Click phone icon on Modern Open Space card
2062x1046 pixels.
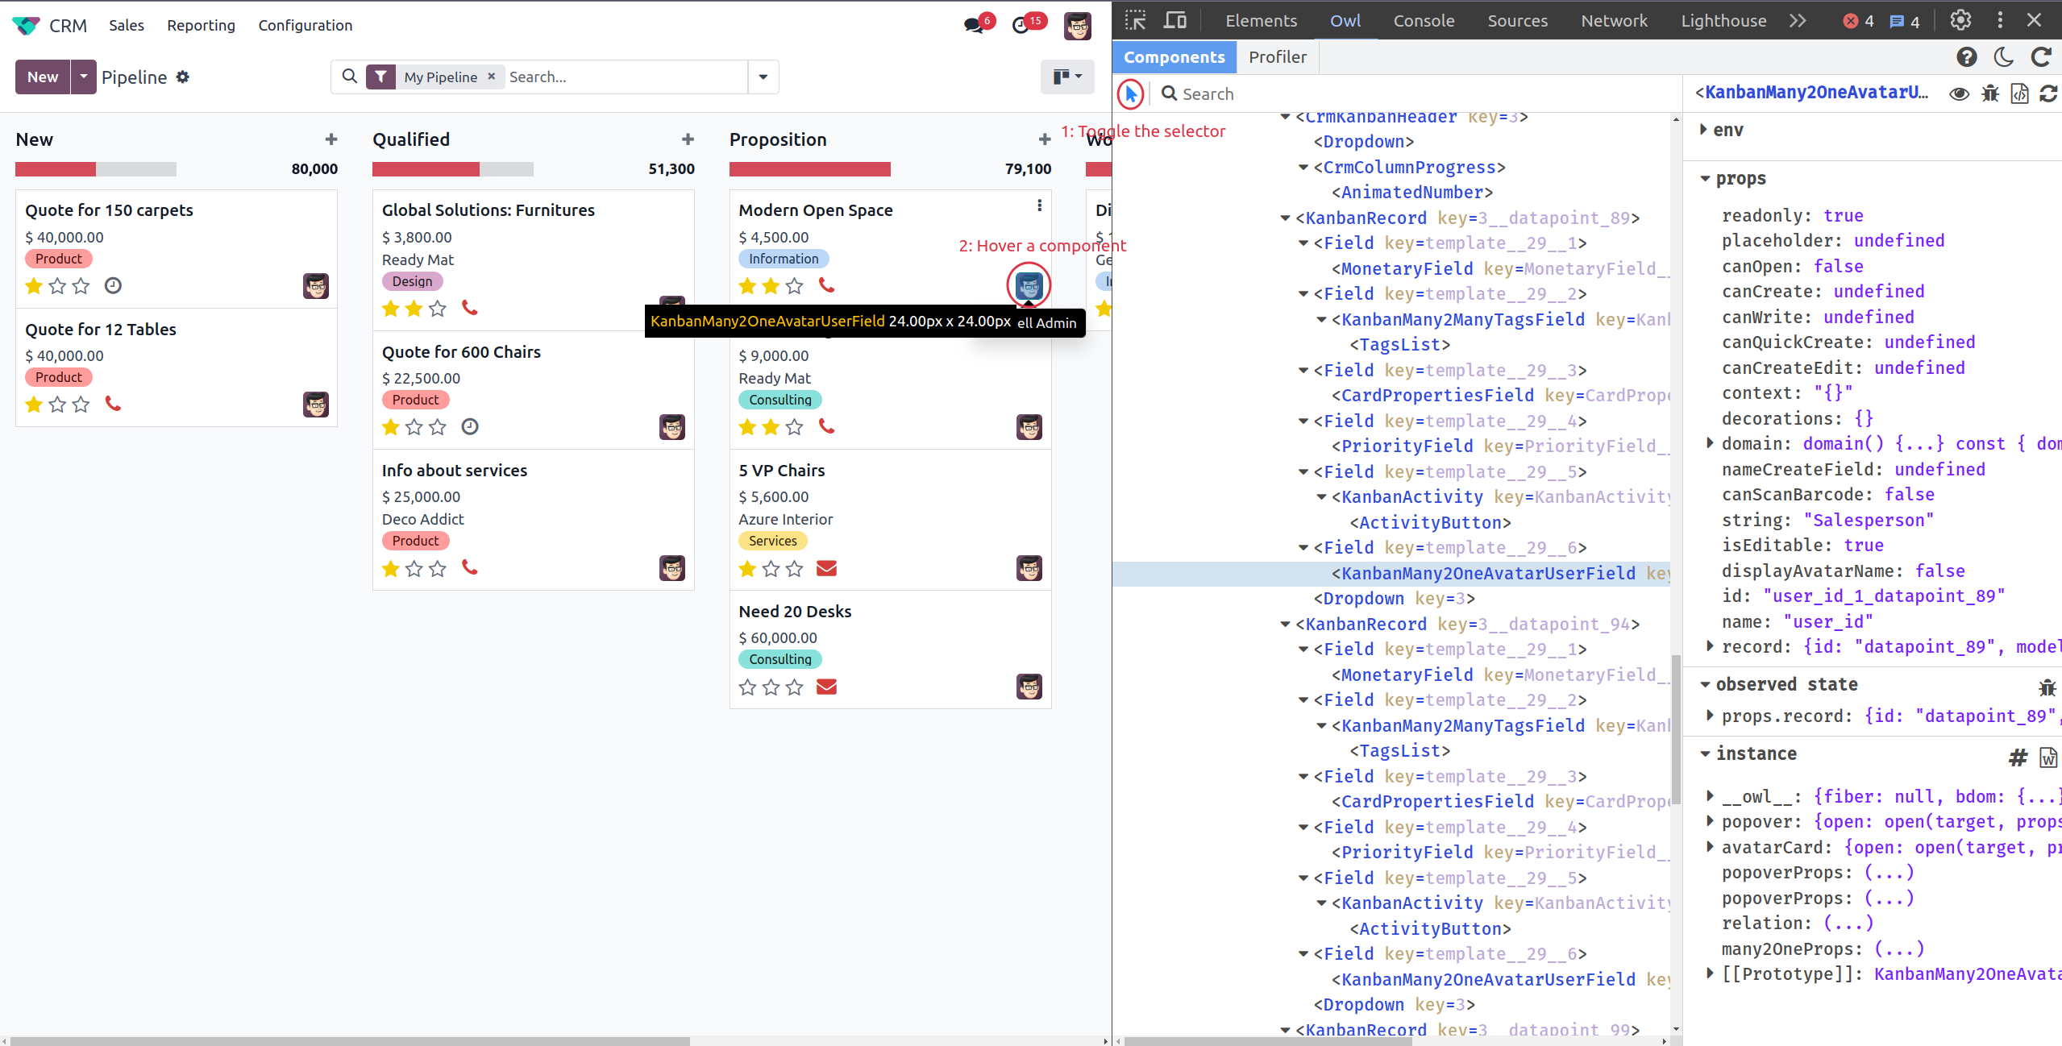click(x=826, y=284)
